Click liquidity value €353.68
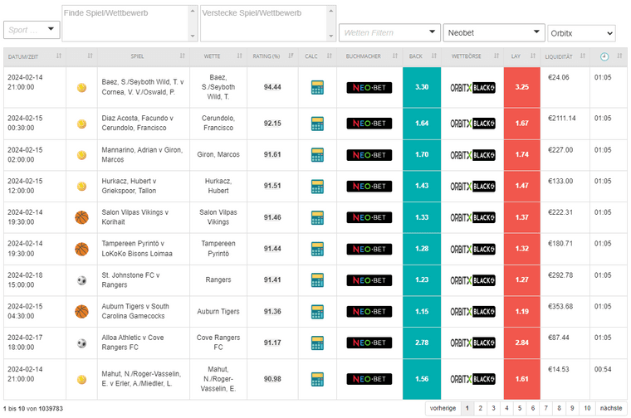631x418 pixels. pos(560,306)
